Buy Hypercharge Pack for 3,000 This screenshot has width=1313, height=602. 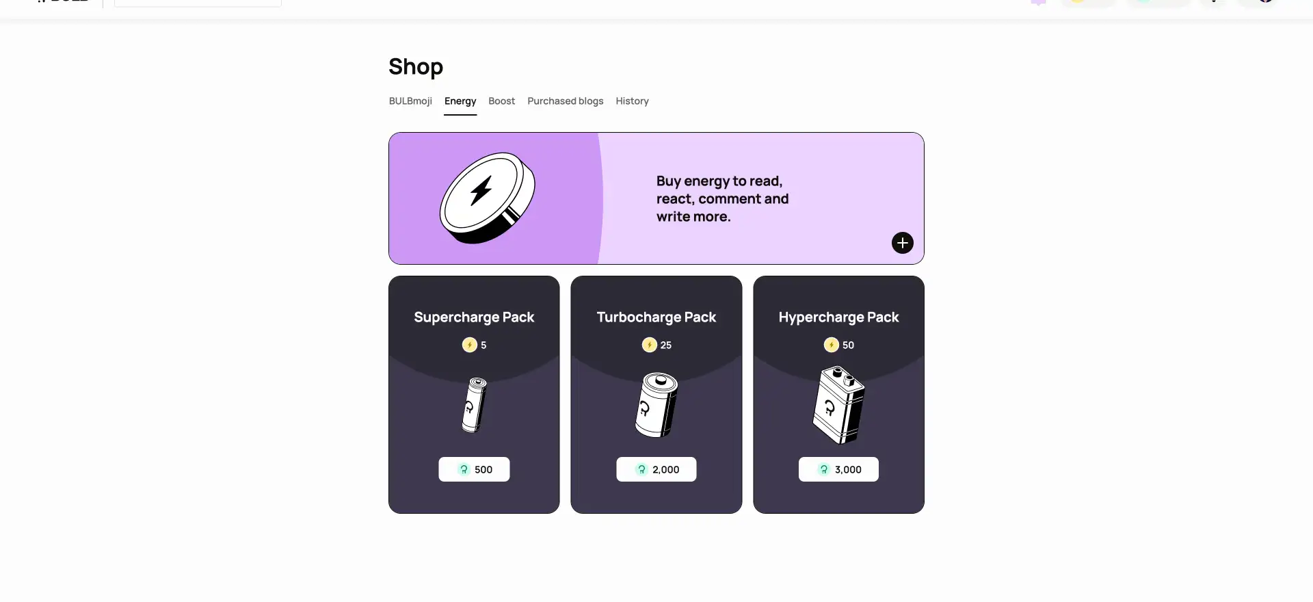click(x=838, y=469)
